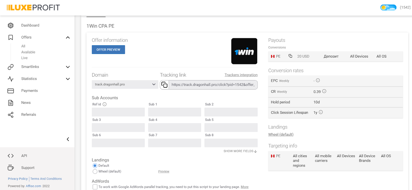Toggle the day/night theme switch
Image resolution: width=412 pixels, height=190 pixels.
click(x=388, y=7)
